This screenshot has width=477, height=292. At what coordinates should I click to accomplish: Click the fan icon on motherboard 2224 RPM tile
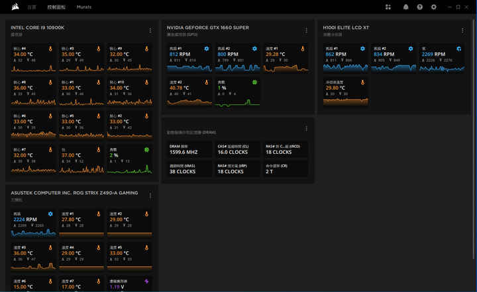tap(50, 214)
